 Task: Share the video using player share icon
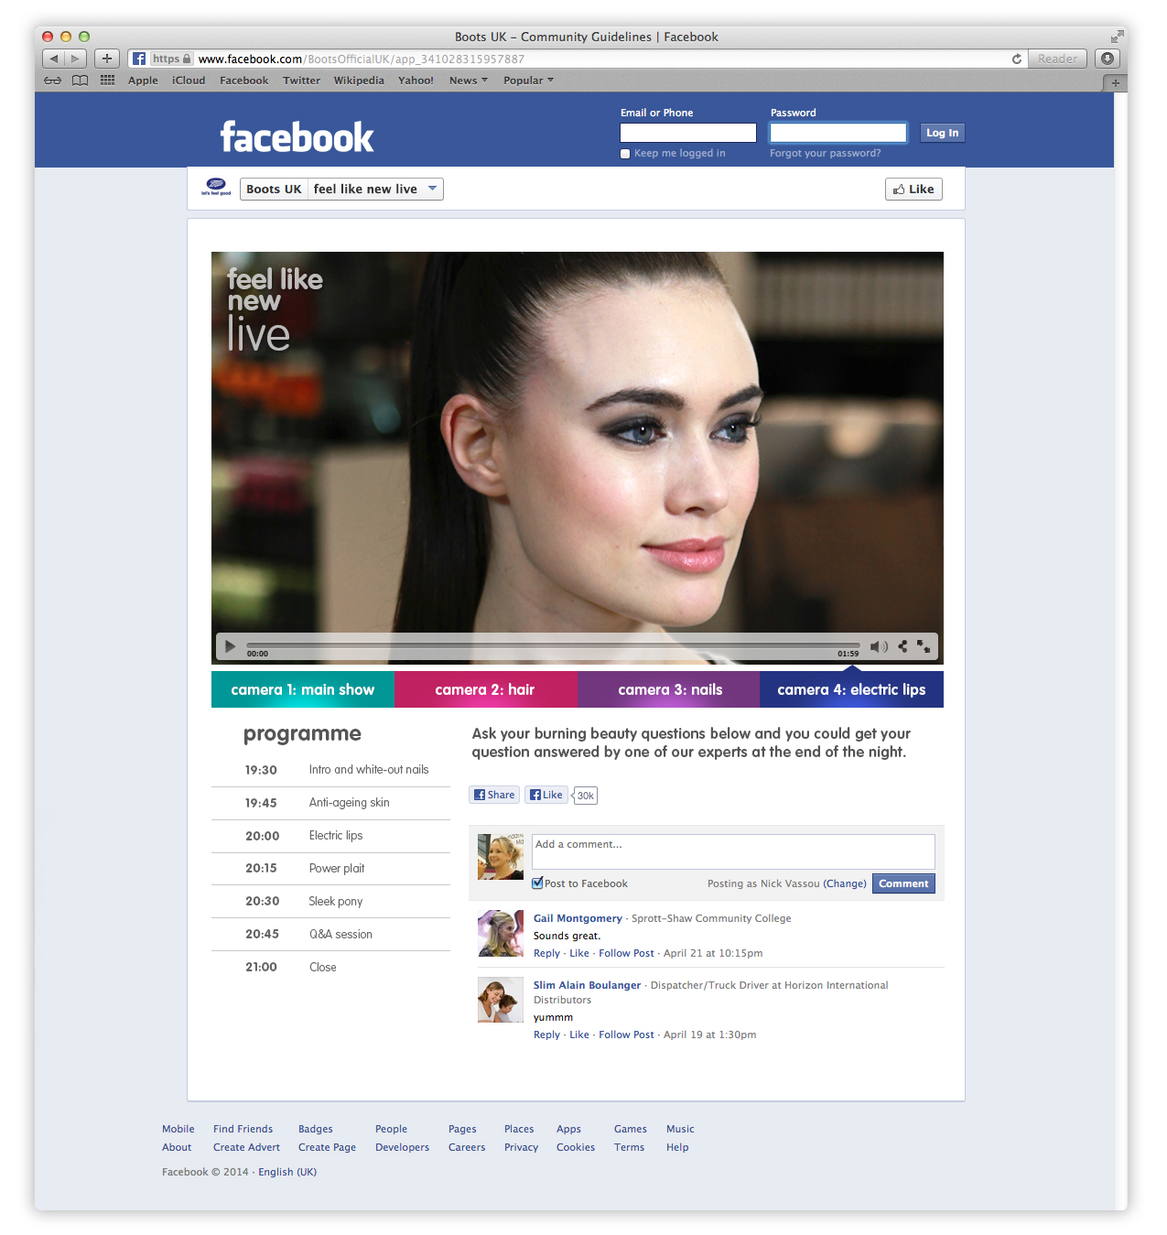coord(902,646)
